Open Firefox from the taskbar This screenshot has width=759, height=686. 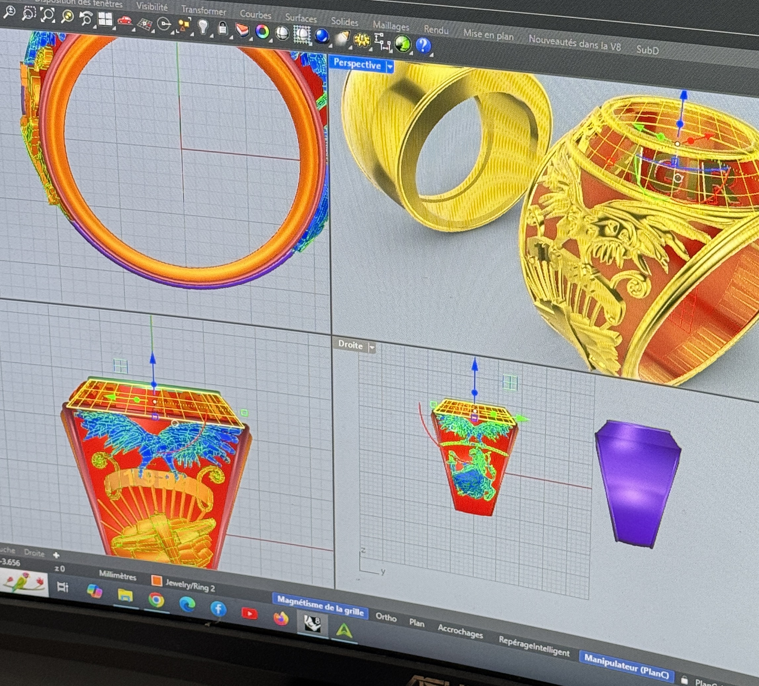pyautogui.click(x=281, y=618)
